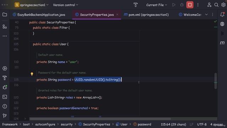Open the Structure tool window icon
This screenshot has height=128, width=227.
tap(5, 27)
